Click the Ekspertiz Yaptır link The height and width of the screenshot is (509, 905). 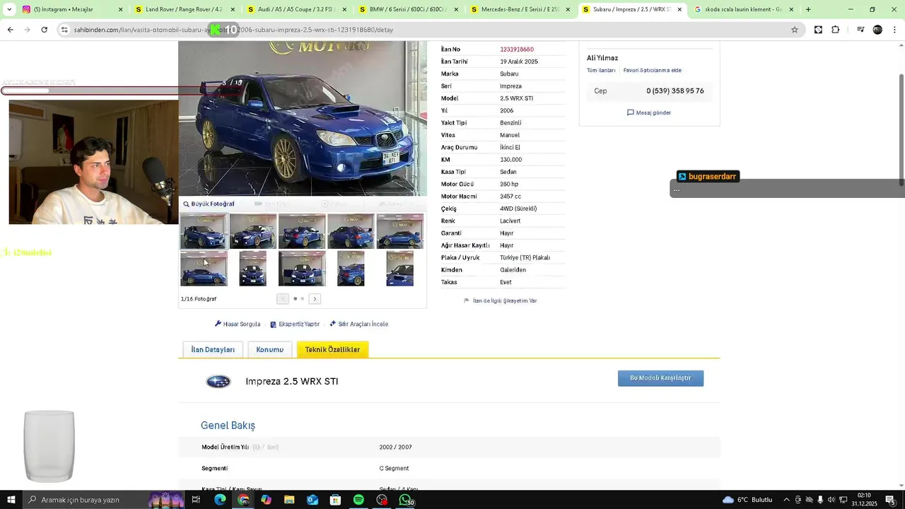point(295,324)
